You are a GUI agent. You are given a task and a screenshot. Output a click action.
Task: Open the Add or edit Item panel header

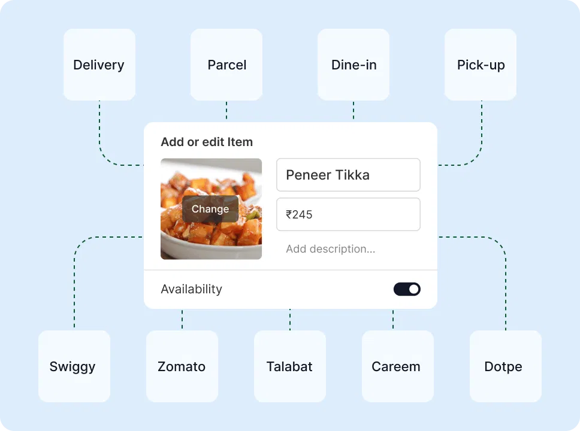207,142
